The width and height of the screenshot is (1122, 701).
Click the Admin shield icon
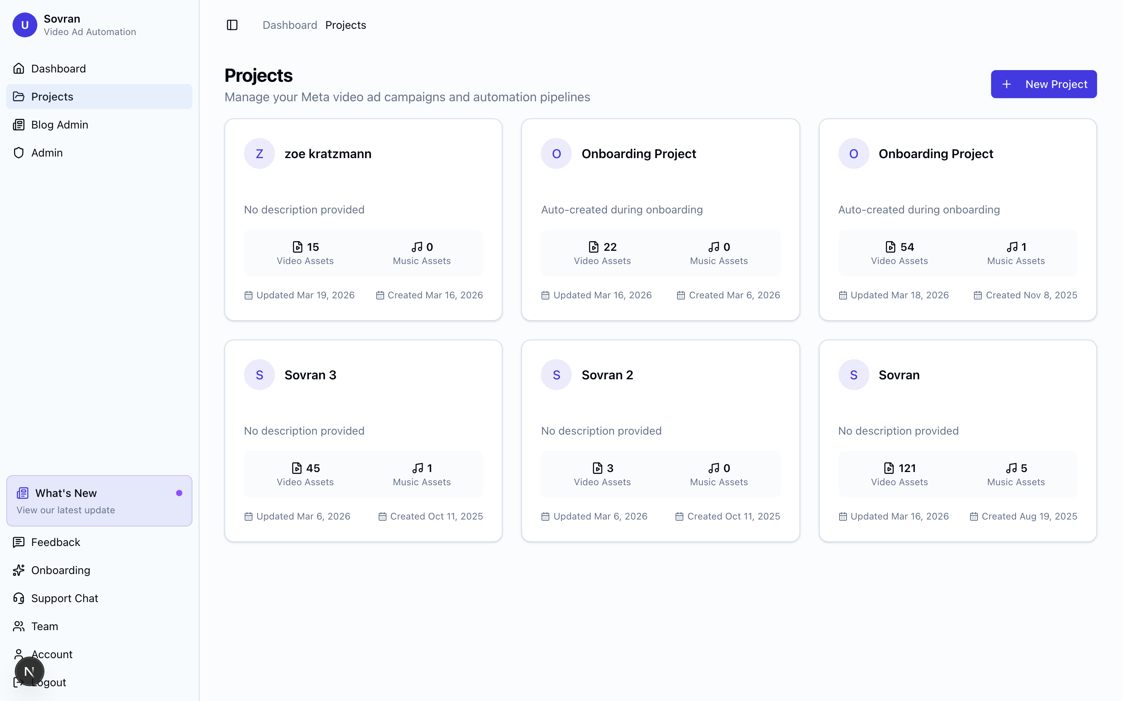[19, 153]
